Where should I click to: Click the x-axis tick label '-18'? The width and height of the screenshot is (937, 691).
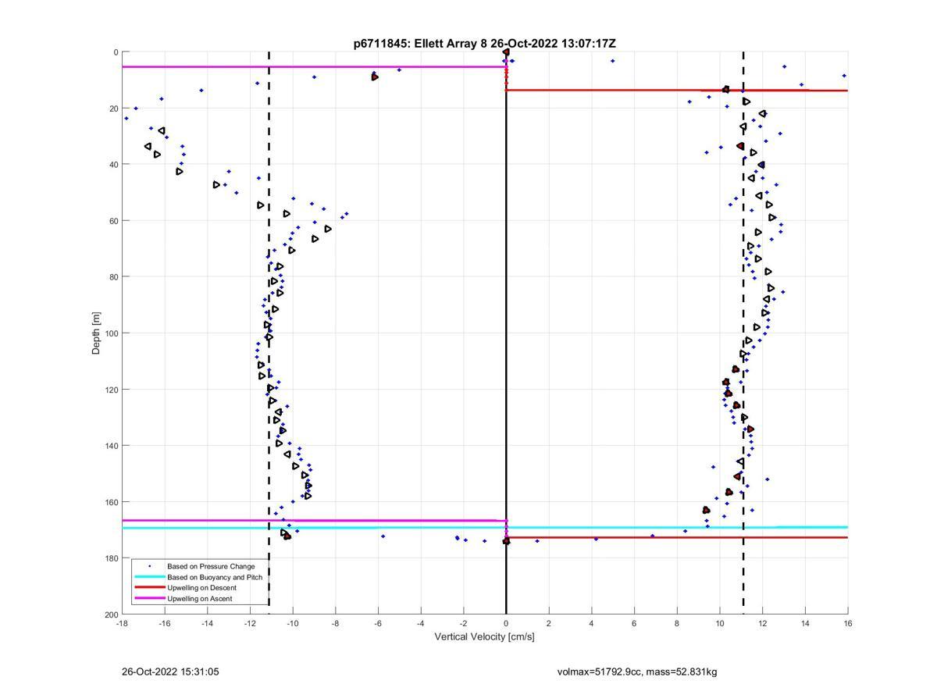[122, 623]
